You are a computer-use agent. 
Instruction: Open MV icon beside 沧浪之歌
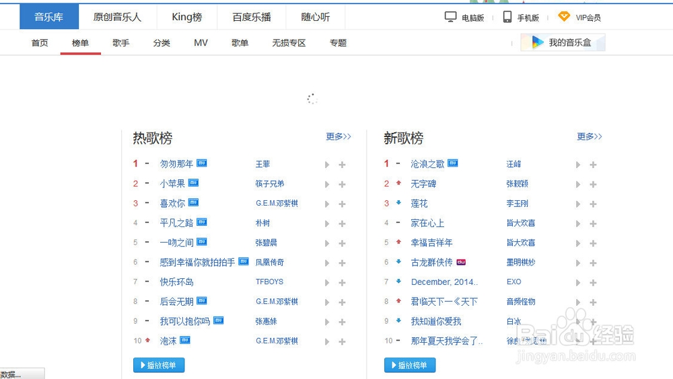(x=453, y=163)
